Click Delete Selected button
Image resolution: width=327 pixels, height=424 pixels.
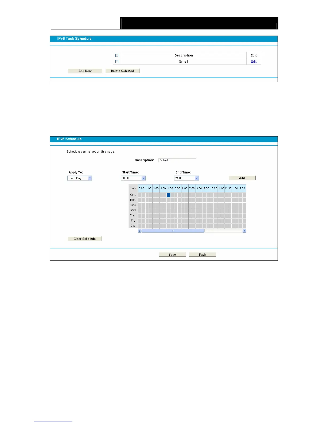point(122,71)
